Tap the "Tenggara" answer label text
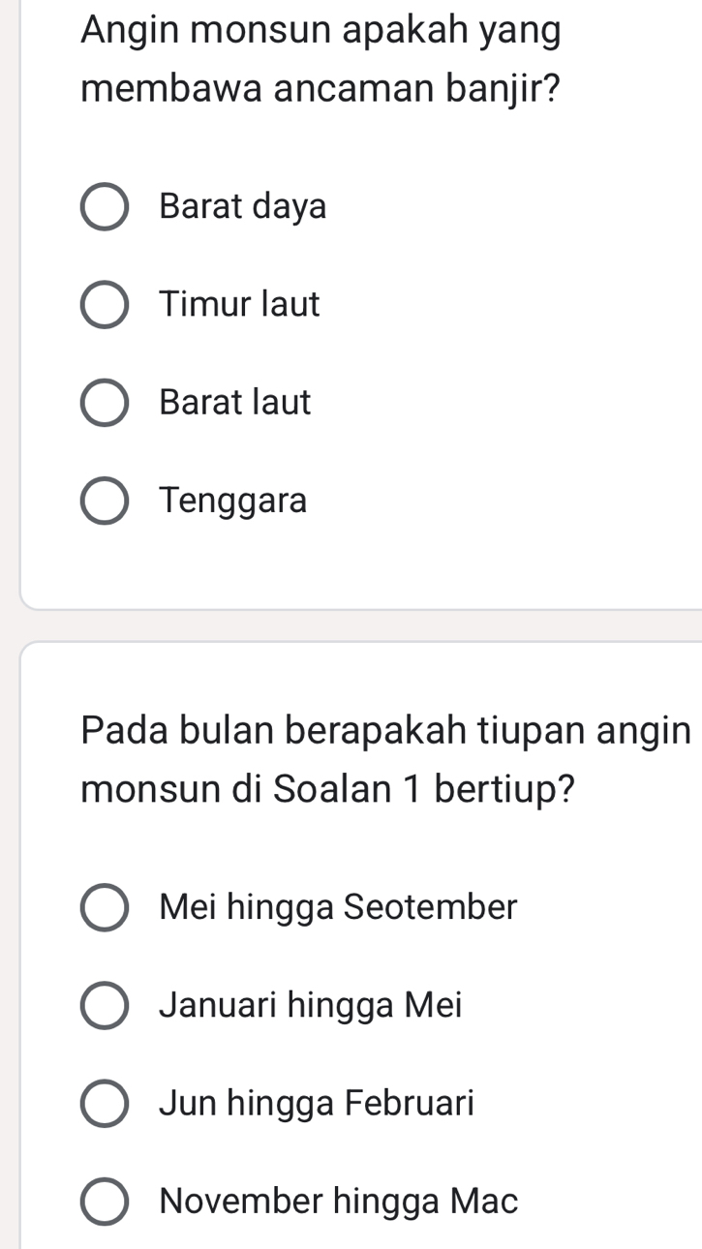Screen dimensions: 702x1249 (x=233, y=501)
